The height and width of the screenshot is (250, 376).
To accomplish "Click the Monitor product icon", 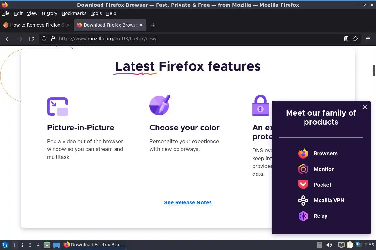I will click(x=303, y=169).
